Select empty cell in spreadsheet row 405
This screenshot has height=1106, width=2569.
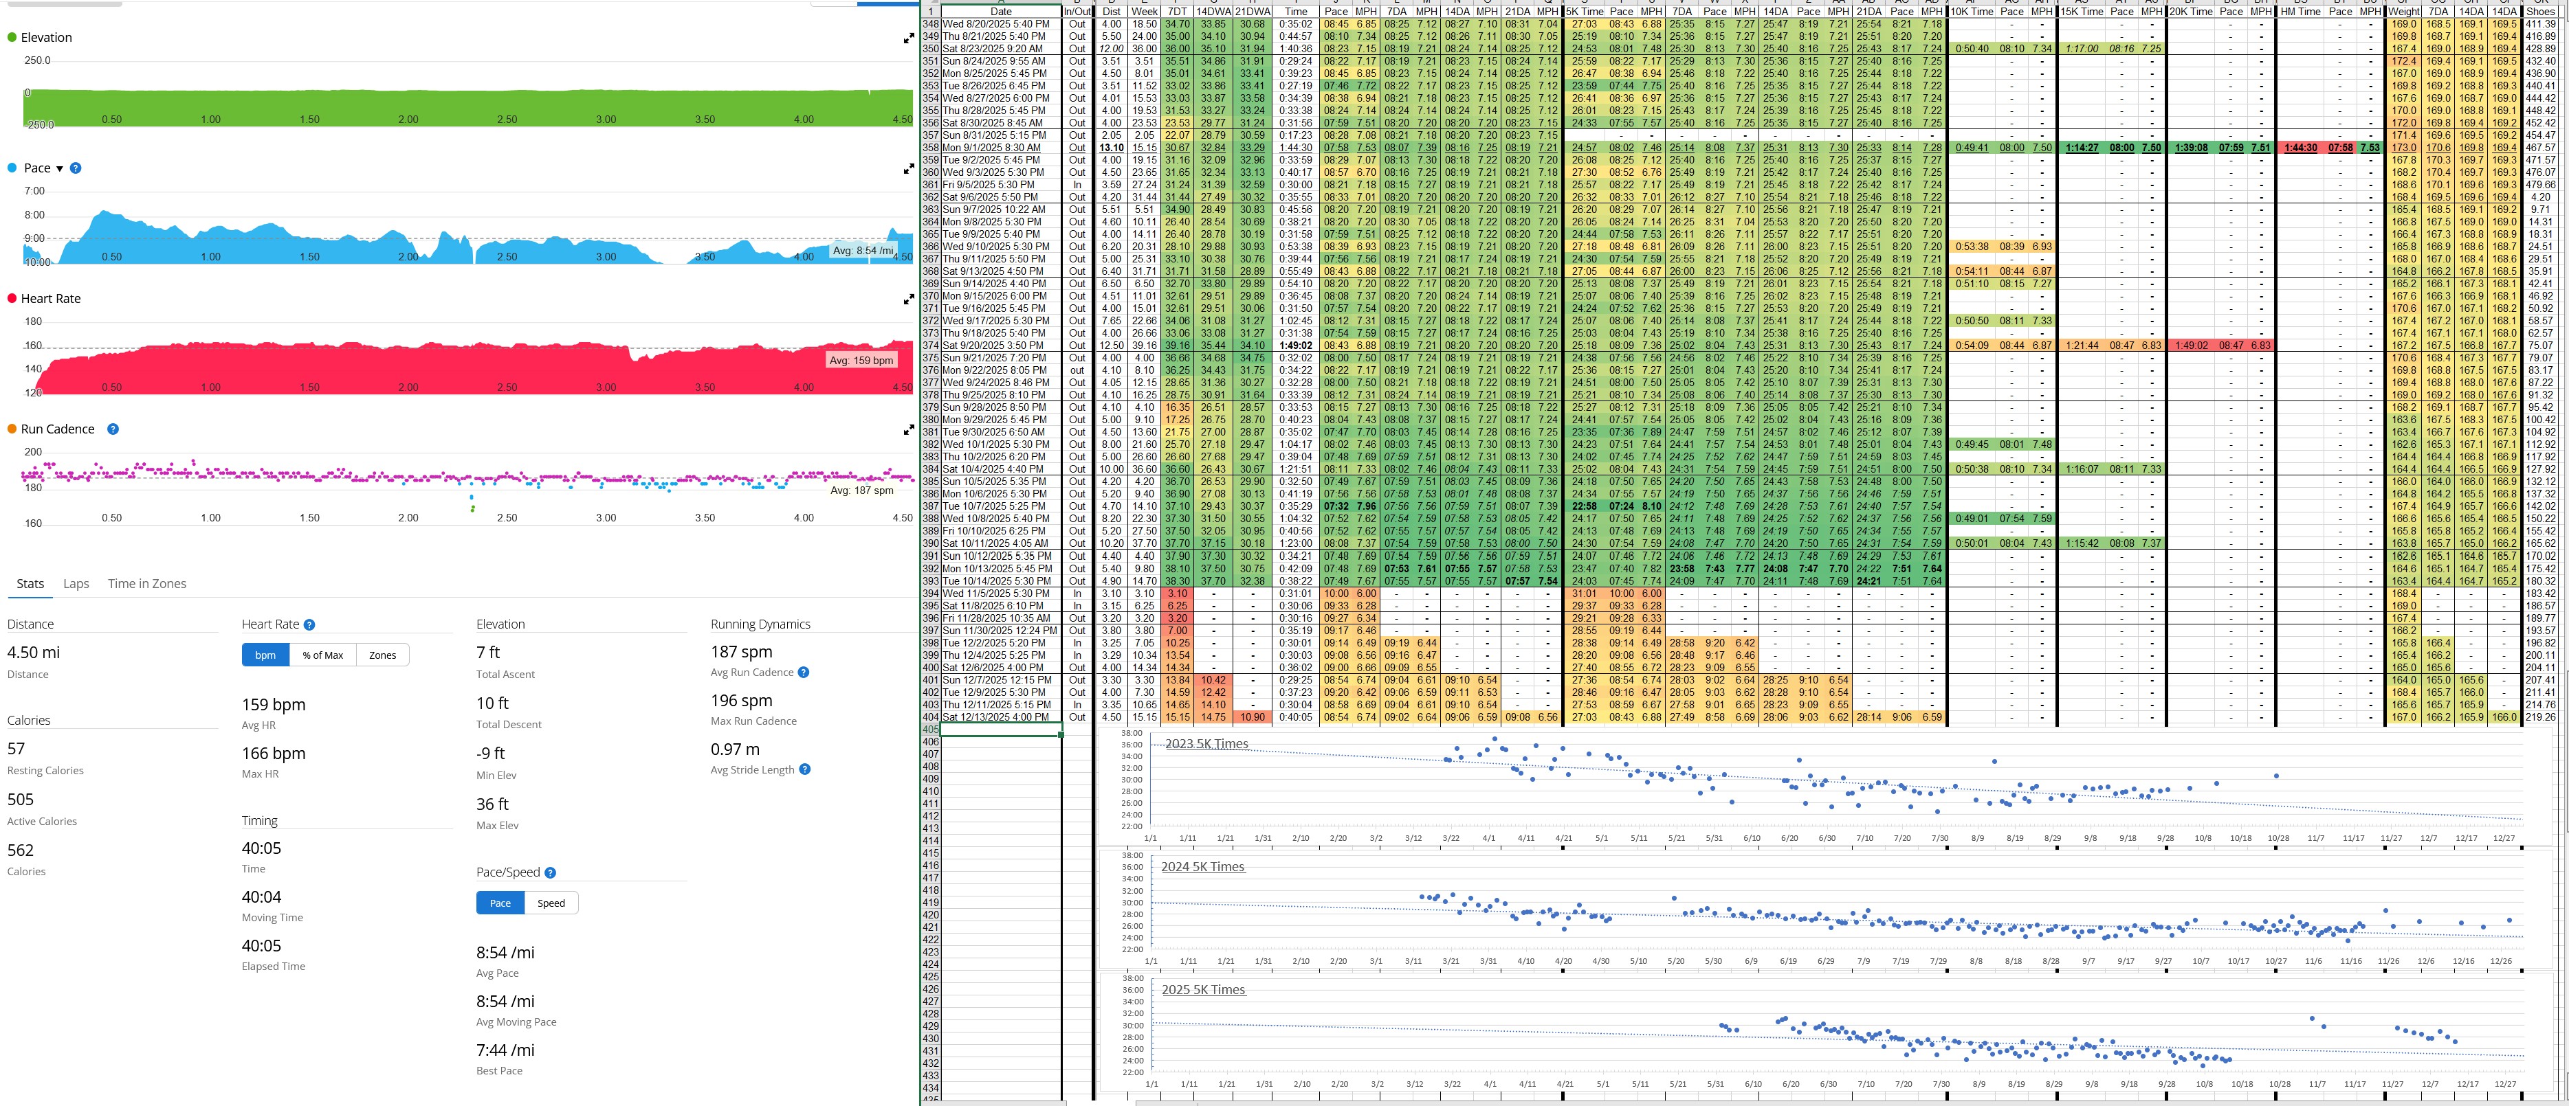(x=1002, y=730)
